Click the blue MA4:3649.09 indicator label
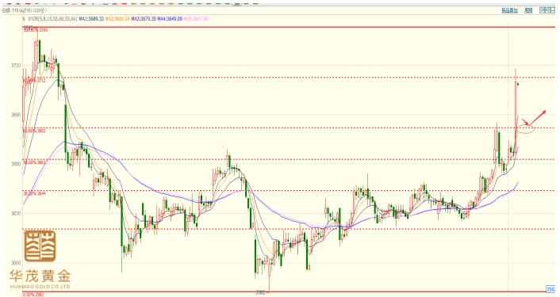Image resolution: width=560 pixels, height=297 pixels. tap(170, 18)
